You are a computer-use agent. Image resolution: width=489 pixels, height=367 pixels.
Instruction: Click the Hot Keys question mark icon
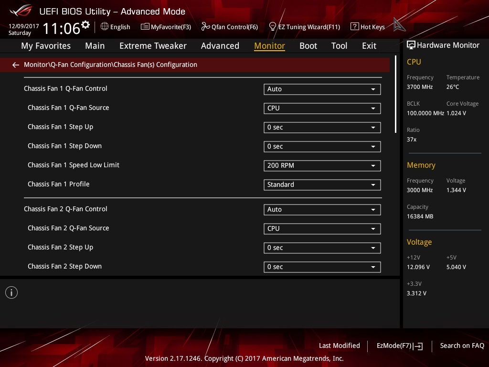coord(355,27)
